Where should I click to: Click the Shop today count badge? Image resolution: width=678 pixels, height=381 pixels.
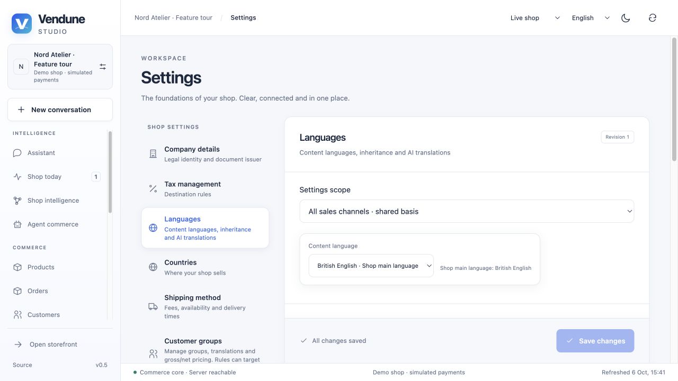click(96, 177)
